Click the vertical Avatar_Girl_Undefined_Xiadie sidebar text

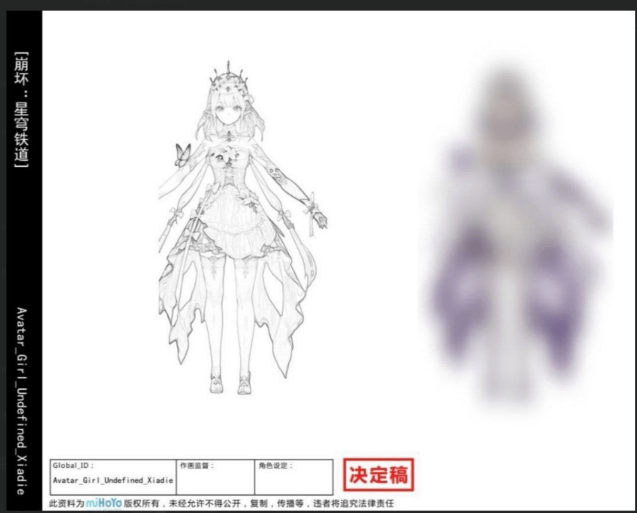click(22, 401)
